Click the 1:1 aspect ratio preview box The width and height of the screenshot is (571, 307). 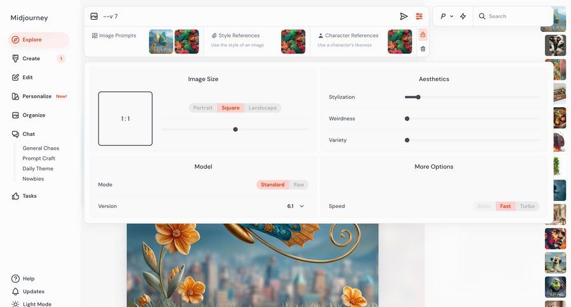click(125, 119)
